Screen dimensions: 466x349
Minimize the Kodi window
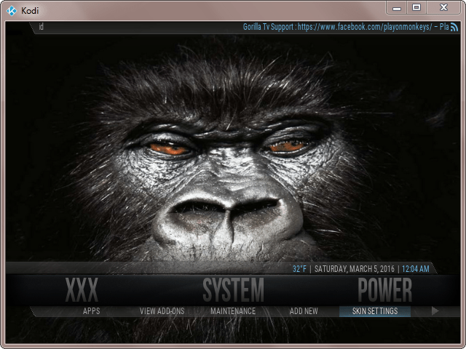click(x=396, y=8)
